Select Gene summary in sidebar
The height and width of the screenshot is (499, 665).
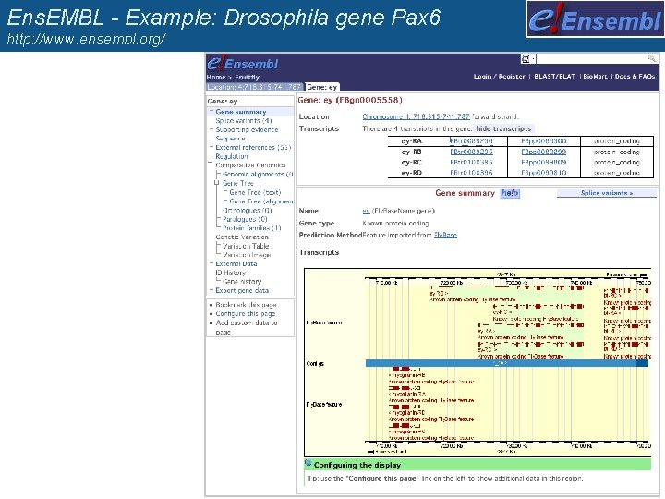tap(241, 112)
